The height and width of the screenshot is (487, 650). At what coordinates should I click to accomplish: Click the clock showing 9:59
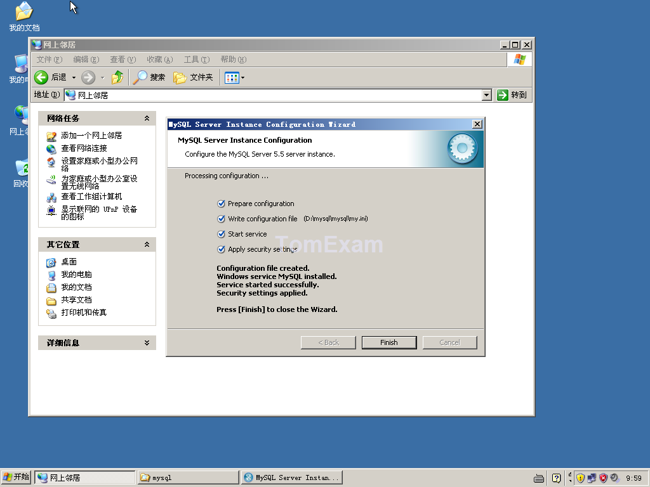pos(634,478)
